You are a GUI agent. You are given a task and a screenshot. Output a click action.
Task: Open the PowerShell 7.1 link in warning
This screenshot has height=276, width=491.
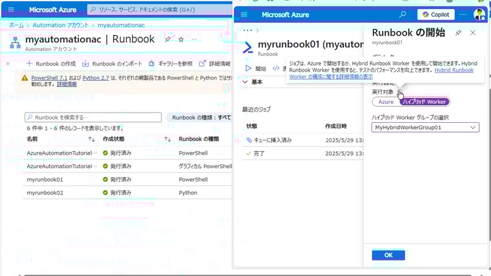tap(49, 78)
